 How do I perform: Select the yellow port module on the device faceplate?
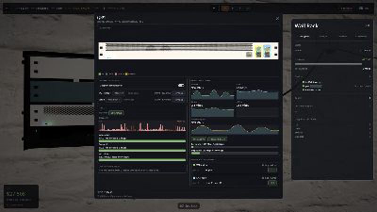click(x=258, y=51)
